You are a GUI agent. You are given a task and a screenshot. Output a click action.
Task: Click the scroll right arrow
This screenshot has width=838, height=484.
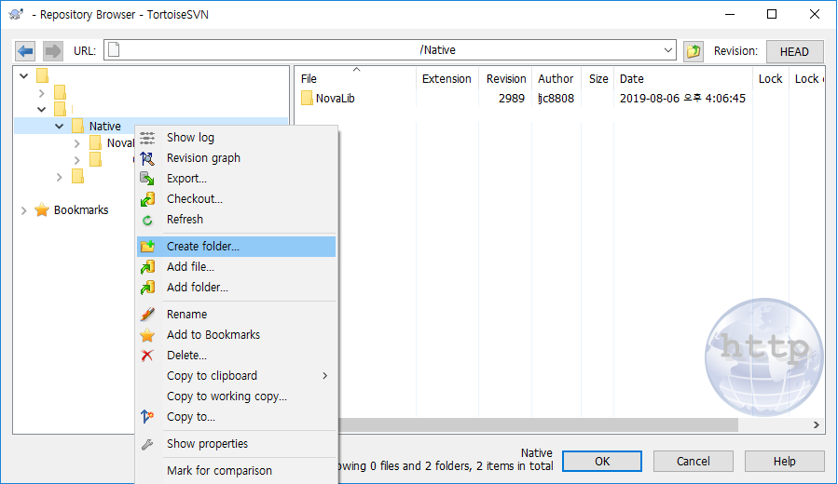click(816, 424)
